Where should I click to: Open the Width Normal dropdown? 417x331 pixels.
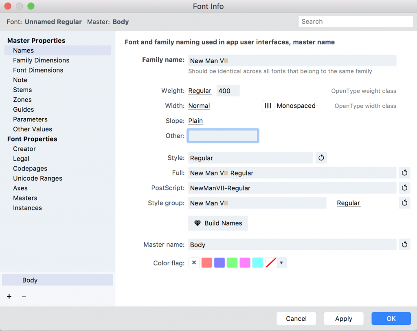pyautogui.click(x=199, y=106)
